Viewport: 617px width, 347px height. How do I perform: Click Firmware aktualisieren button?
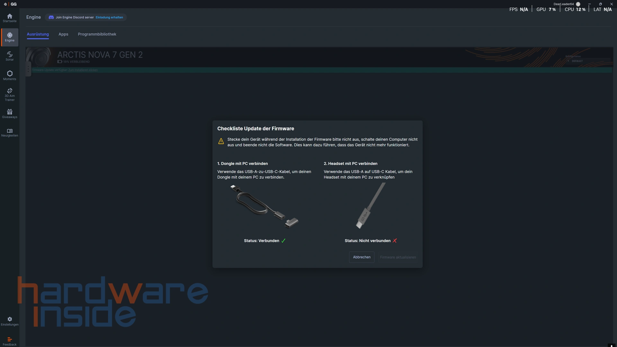coord(398,257)
